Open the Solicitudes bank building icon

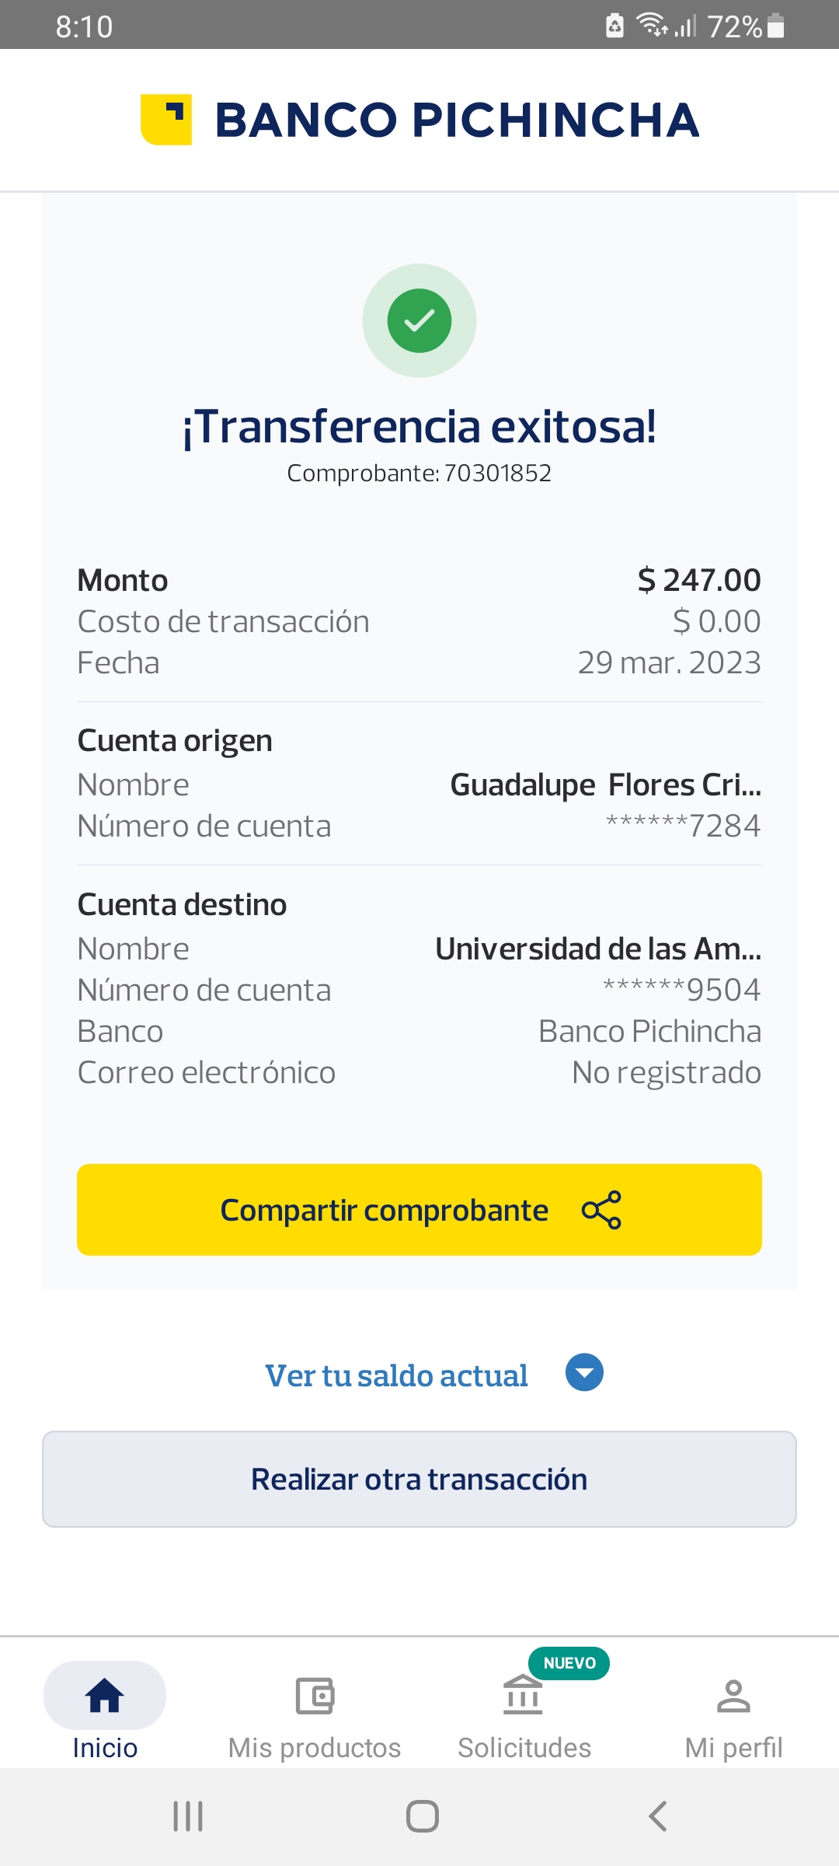pos(523,1695)
